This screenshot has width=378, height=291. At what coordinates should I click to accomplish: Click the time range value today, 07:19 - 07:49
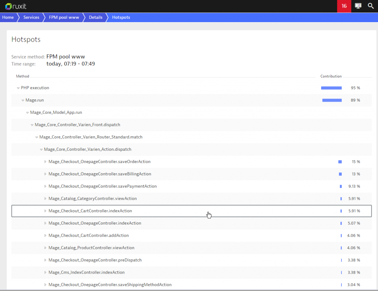(x=71, y=64)
